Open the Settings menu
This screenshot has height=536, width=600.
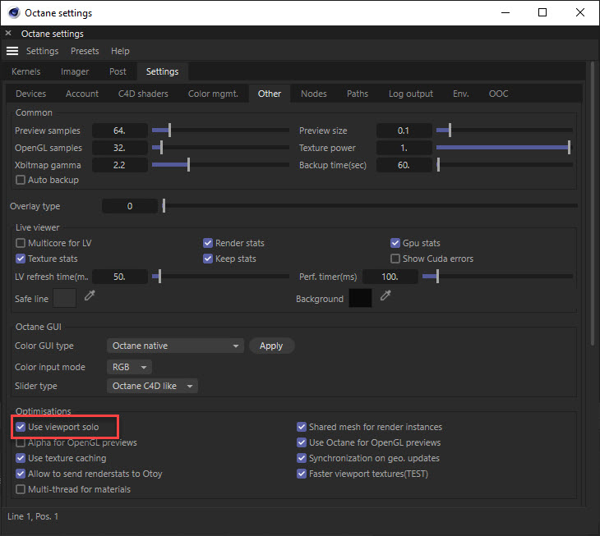[x=42, y=51]
